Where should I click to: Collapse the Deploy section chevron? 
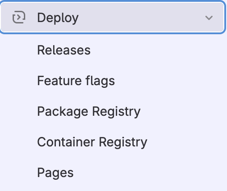pos(209,18)
